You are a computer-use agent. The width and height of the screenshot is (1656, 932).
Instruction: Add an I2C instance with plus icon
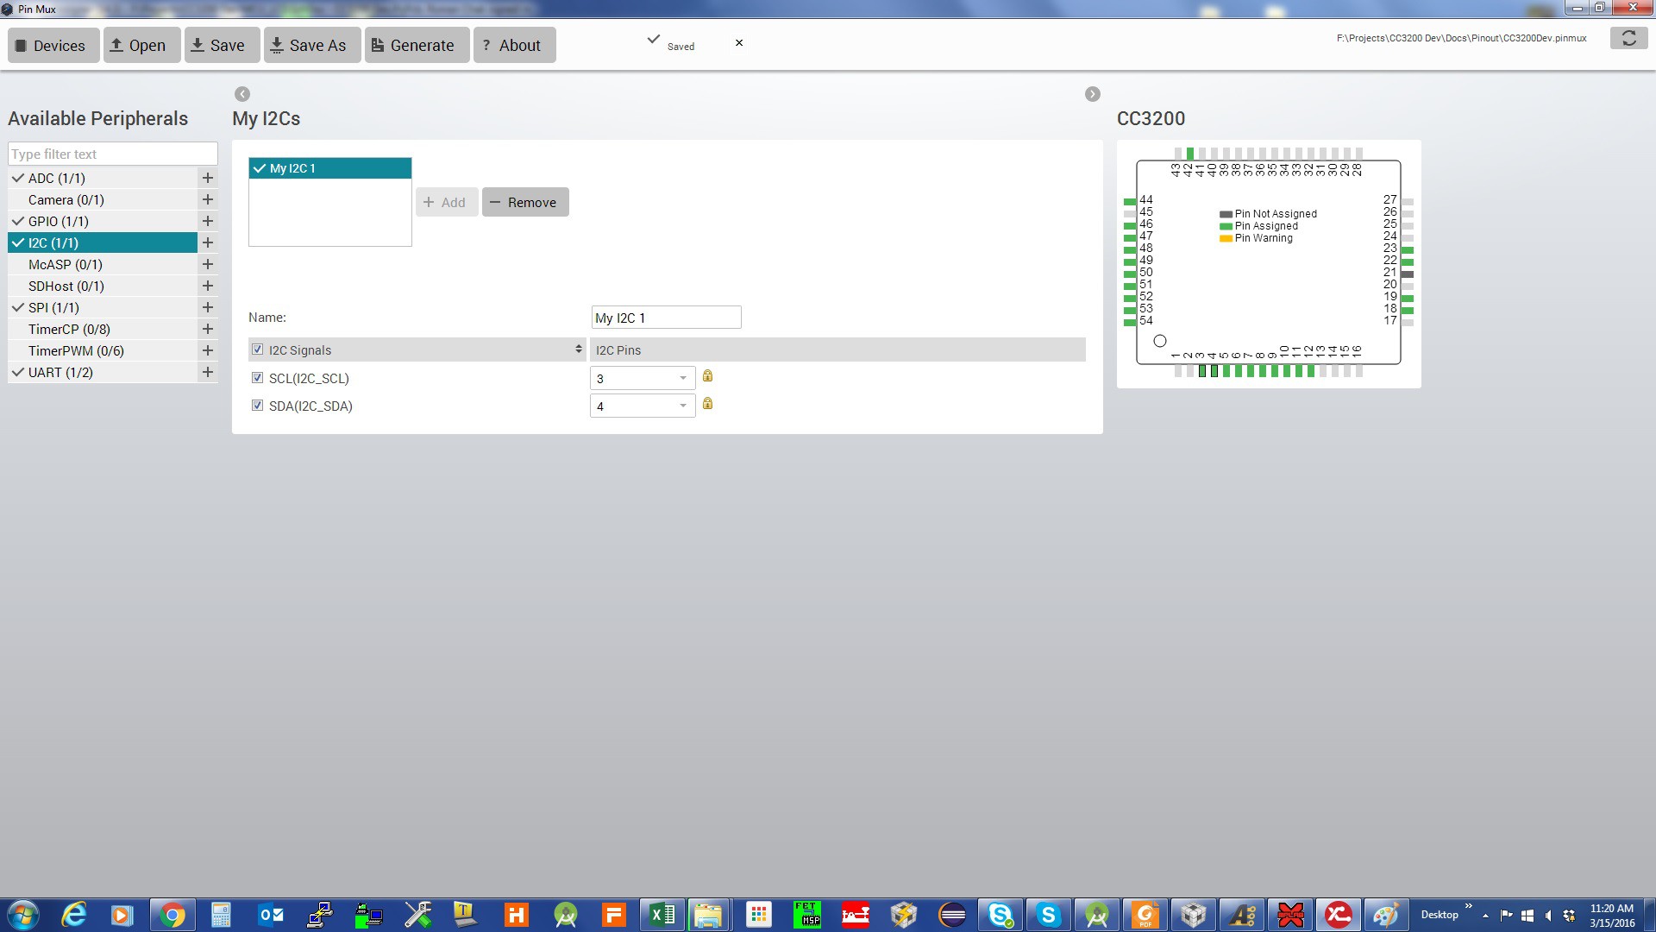(x=208, y=242)
